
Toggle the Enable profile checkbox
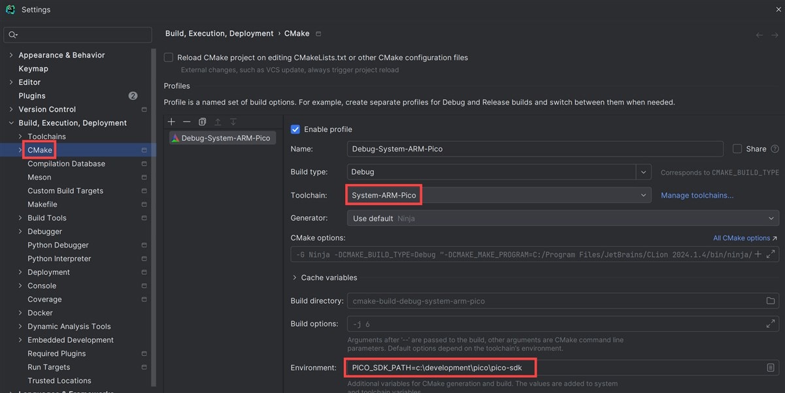click(295, 129)
